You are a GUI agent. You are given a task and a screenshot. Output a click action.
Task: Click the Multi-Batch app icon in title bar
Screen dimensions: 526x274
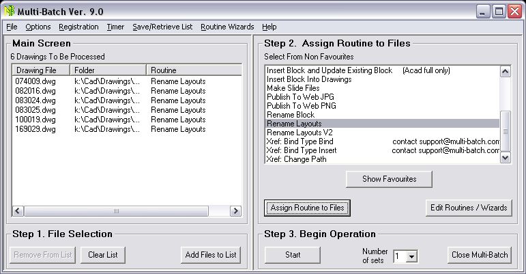click(x=10, y=11)
